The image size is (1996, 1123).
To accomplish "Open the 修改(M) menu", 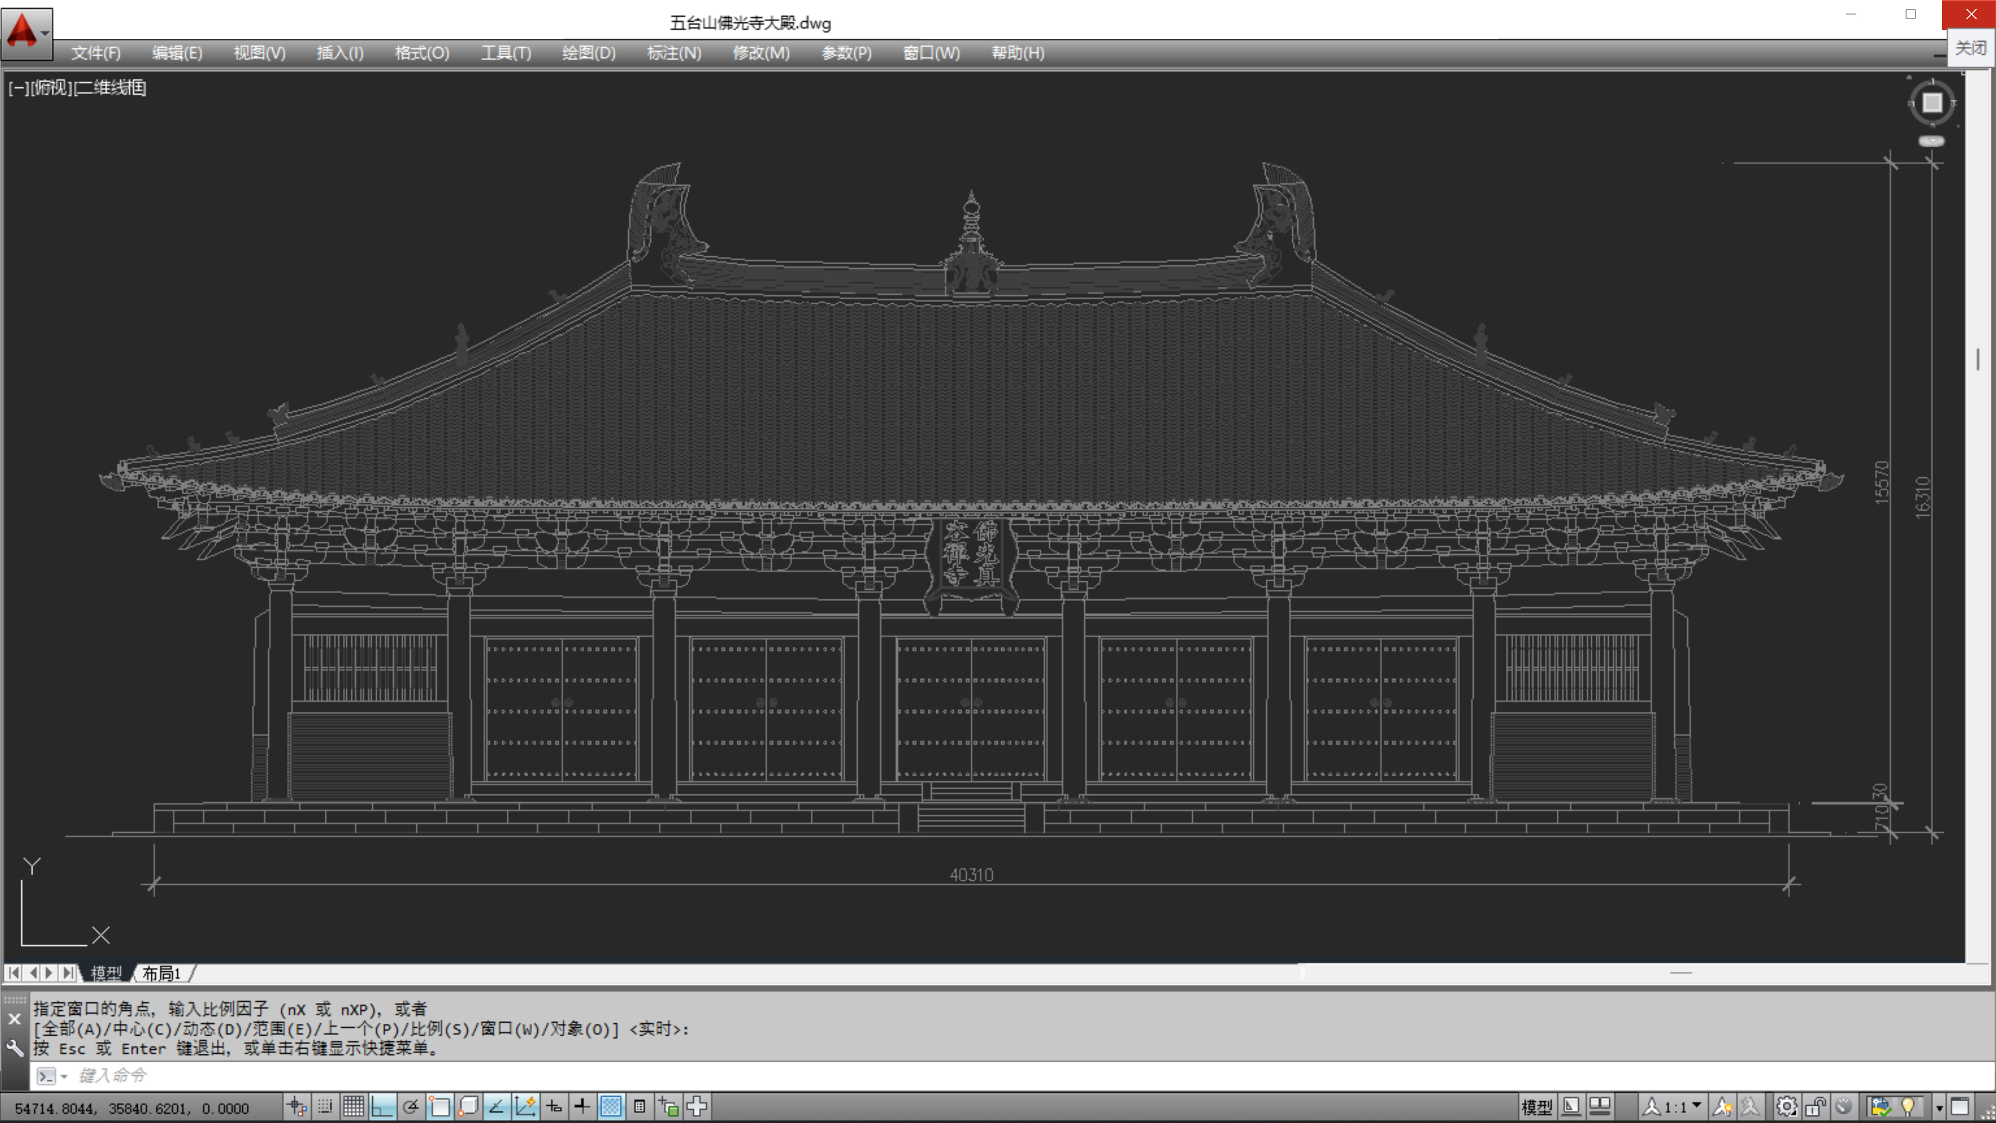I will tap(761, 53).
